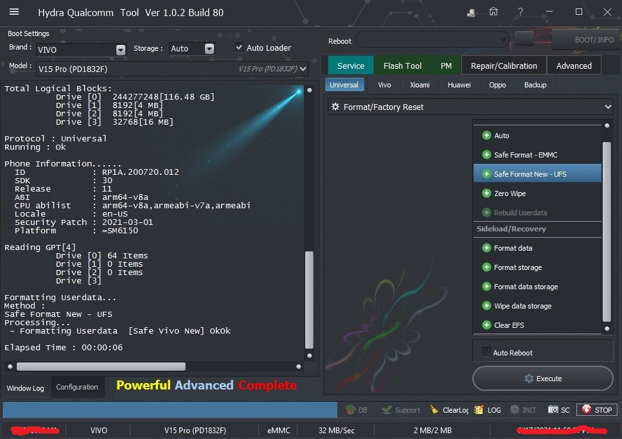Select the Vivo sub-tab

384,85
